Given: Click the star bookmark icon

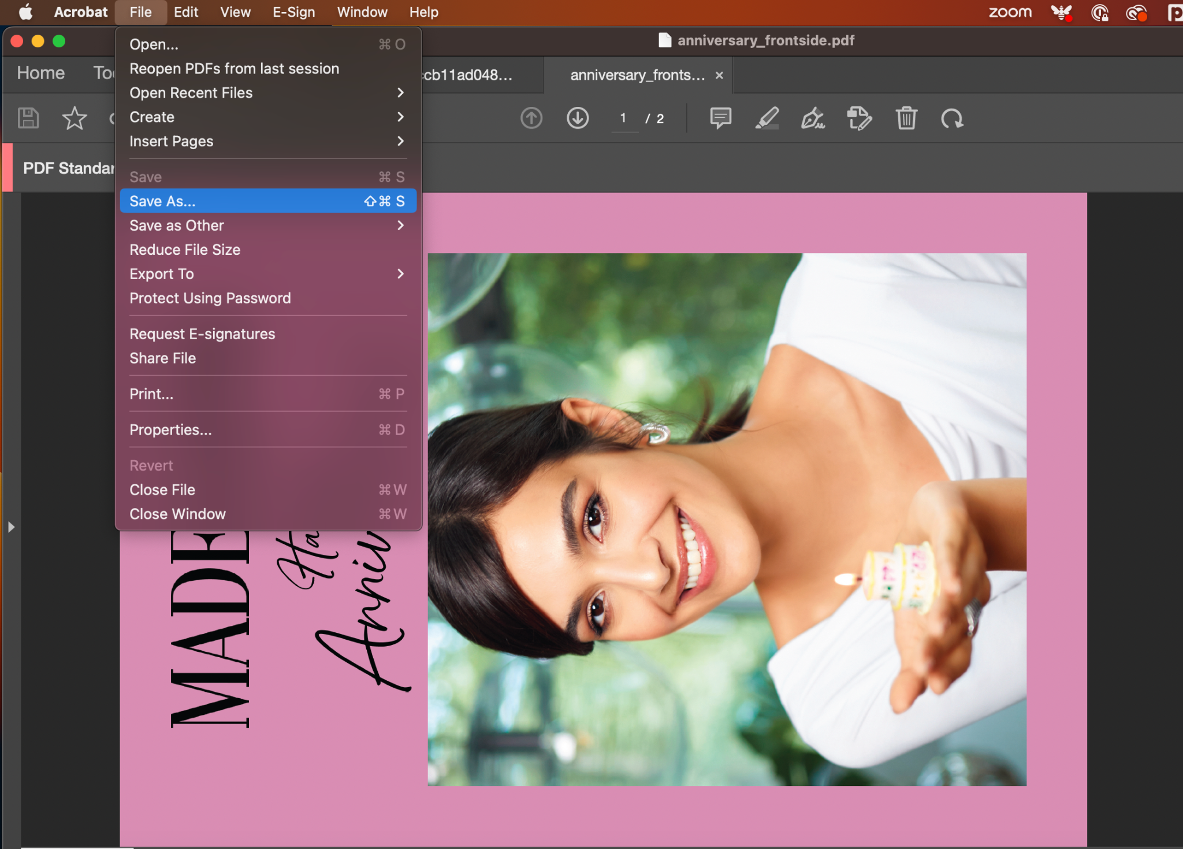Looking at the screenshot, I should pyautogui.click(x=74, y=118).
